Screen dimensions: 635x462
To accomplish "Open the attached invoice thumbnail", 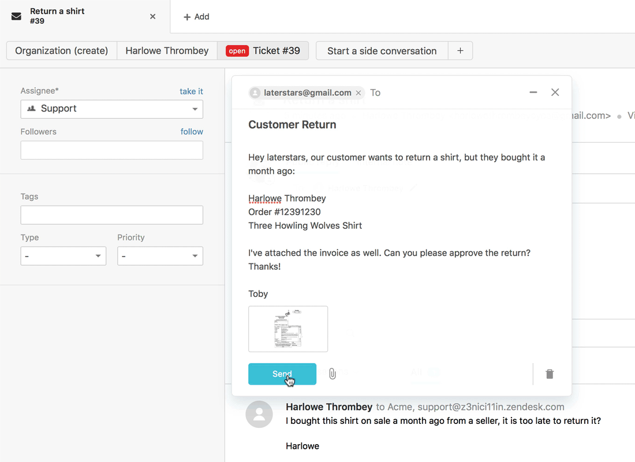I will 288,329.
